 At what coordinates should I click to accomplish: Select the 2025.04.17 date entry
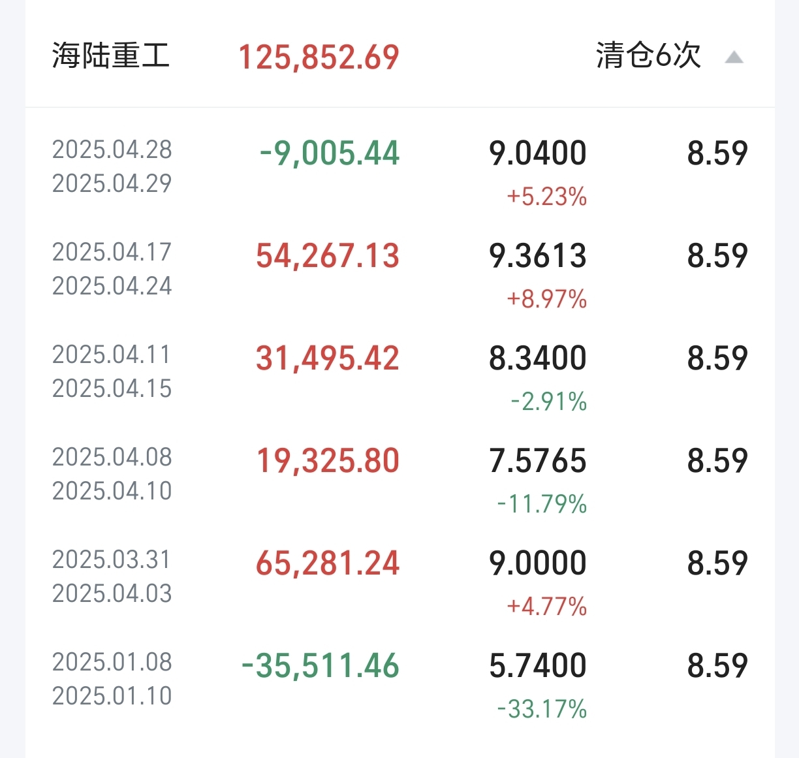tap(112, 252)
